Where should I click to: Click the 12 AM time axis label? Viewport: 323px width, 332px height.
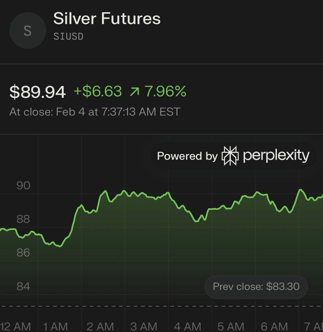[x=15, y=327]
